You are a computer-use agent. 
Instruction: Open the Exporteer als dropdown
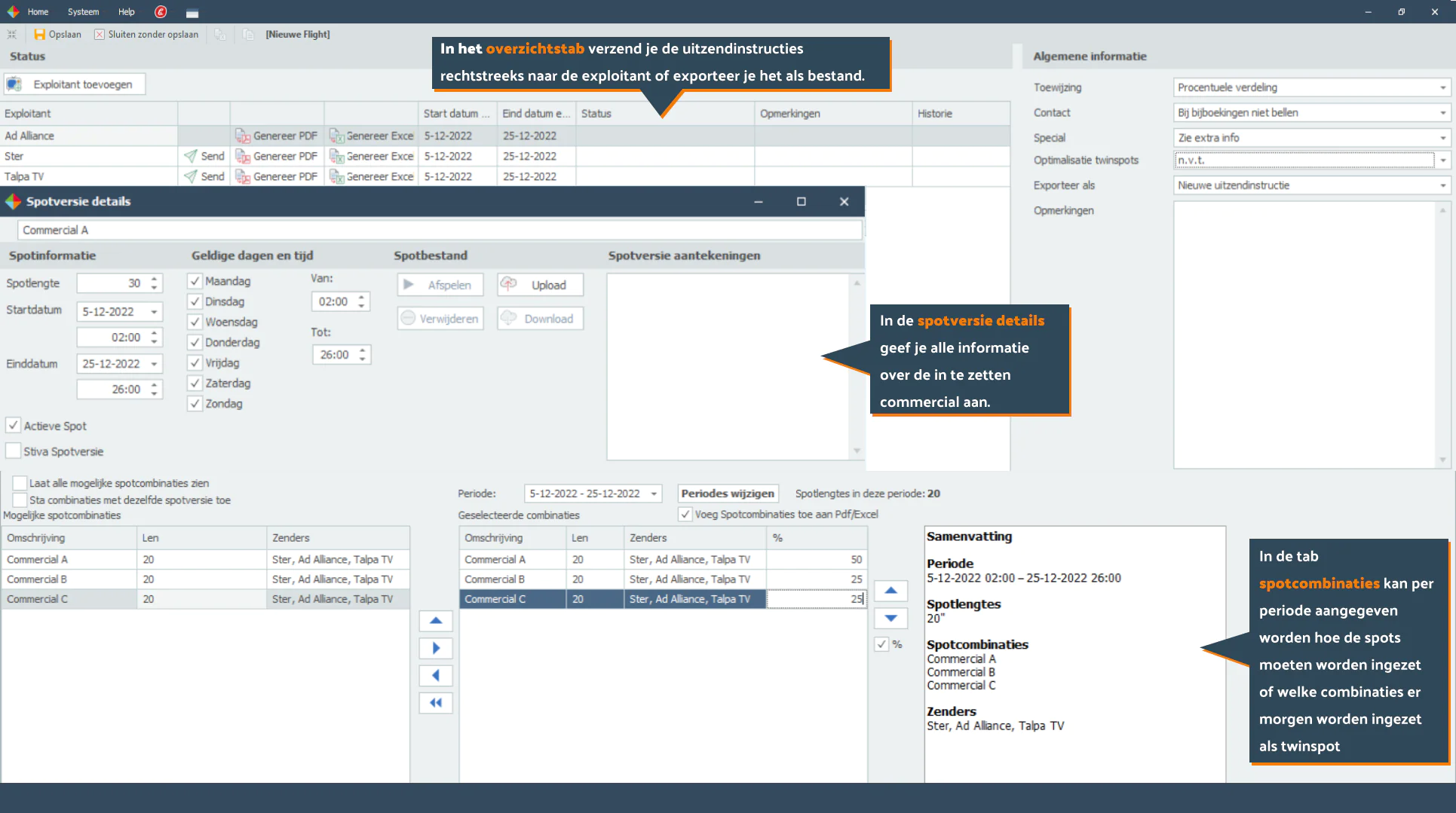tap(1443, 185)
